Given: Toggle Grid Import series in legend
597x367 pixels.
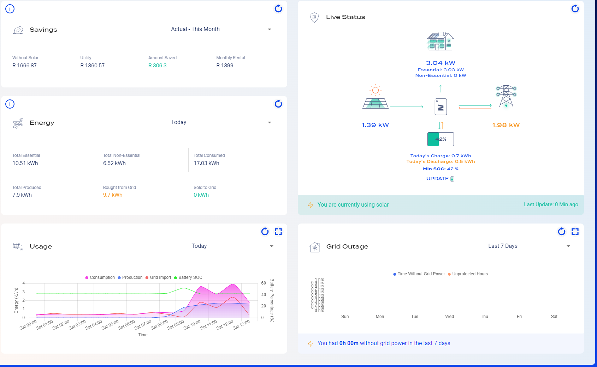Looking at the screenshot, I should point(158,277).
